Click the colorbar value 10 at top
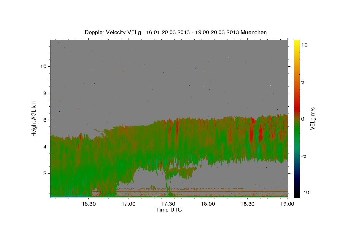The width and height of the screenshot is (356, 237). click(x=304, y=45)
